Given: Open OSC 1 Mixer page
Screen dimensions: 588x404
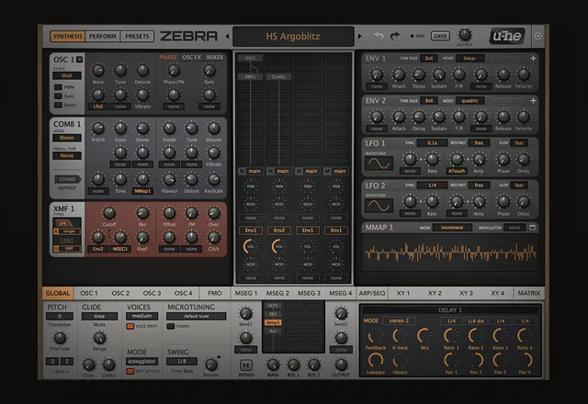Looking at the screenshot, I should click(215, 57).
